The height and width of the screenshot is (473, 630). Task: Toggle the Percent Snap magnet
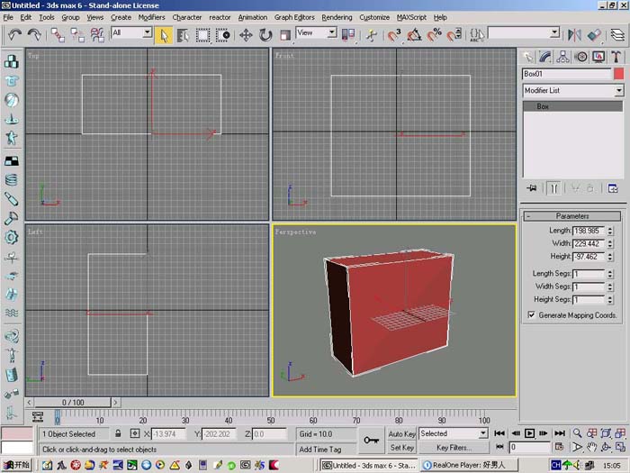point(435,35)
